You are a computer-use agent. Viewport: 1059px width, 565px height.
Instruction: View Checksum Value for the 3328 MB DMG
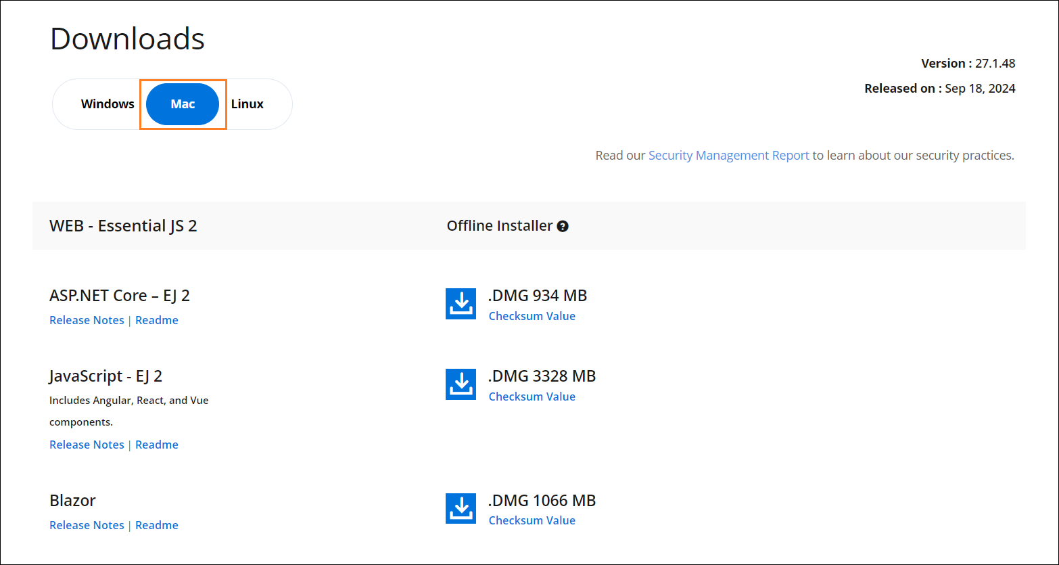coord(532,397)
